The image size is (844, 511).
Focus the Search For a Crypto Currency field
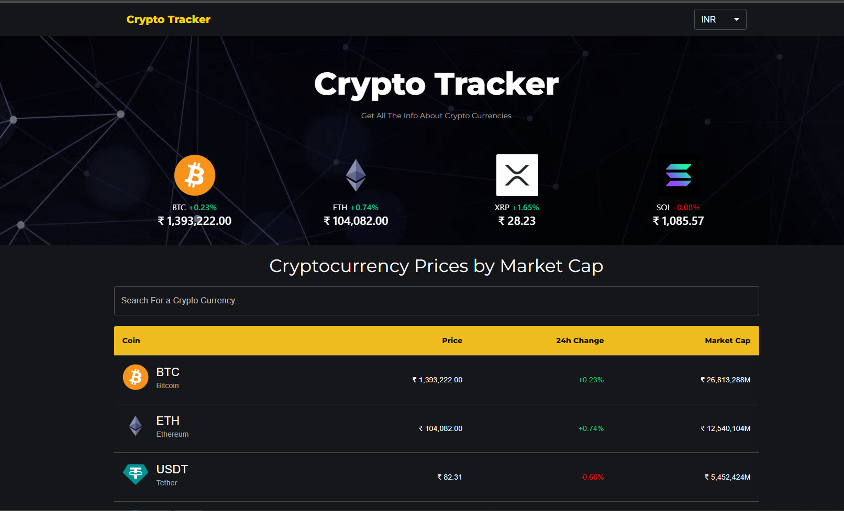(x=436, y=301)
